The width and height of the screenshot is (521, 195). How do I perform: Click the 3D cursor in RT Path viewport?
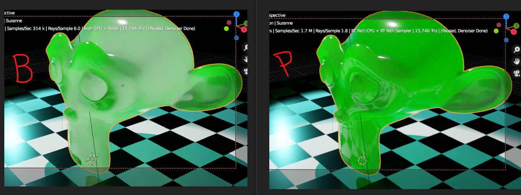363,160
